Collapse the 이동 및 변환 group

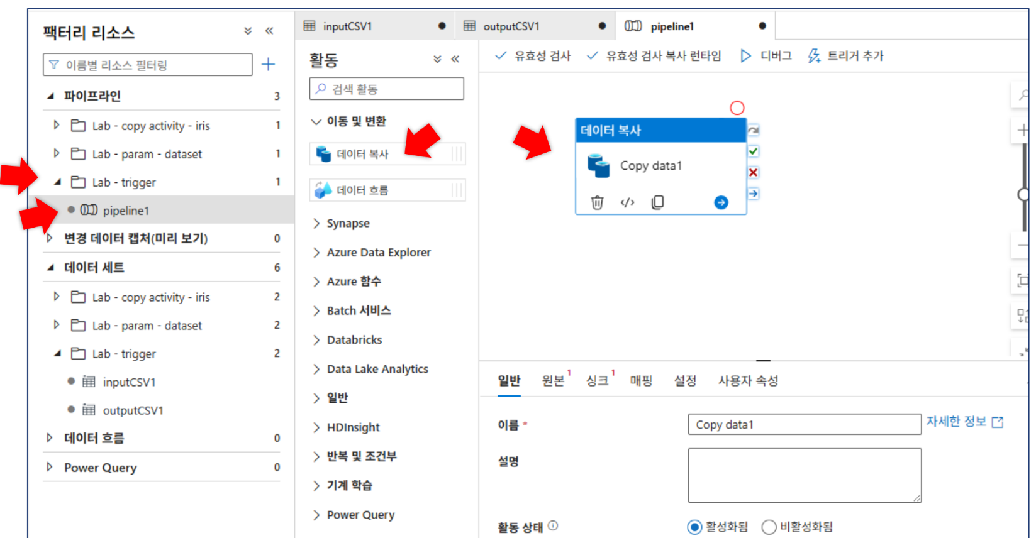pyautogui.click(x=316, y=121)
